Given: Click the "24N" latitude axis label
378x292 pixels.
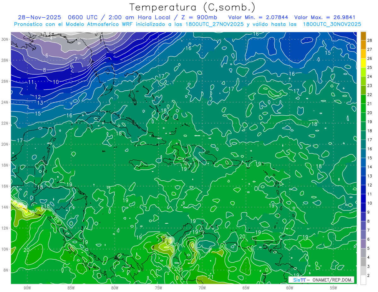Looking at the screenshot, I should 5,102.
